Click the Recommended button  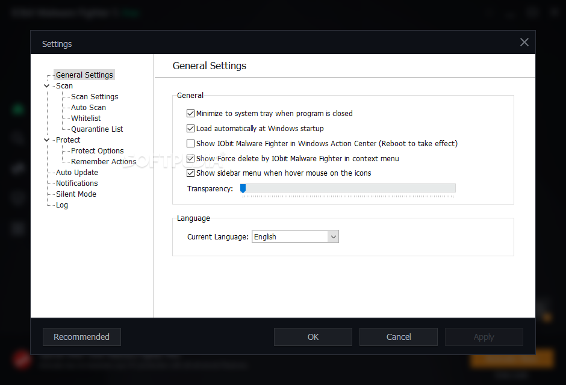pyautogui.click(x=81, y=337)
